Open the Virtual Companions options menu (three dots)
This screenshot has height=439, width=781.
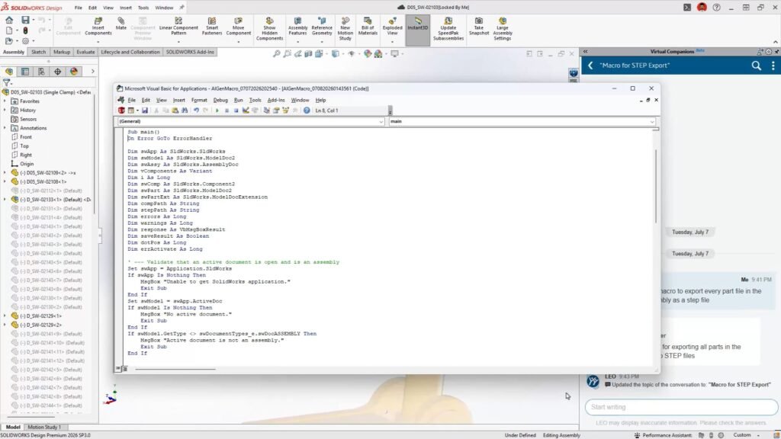[x=773, y=66]
